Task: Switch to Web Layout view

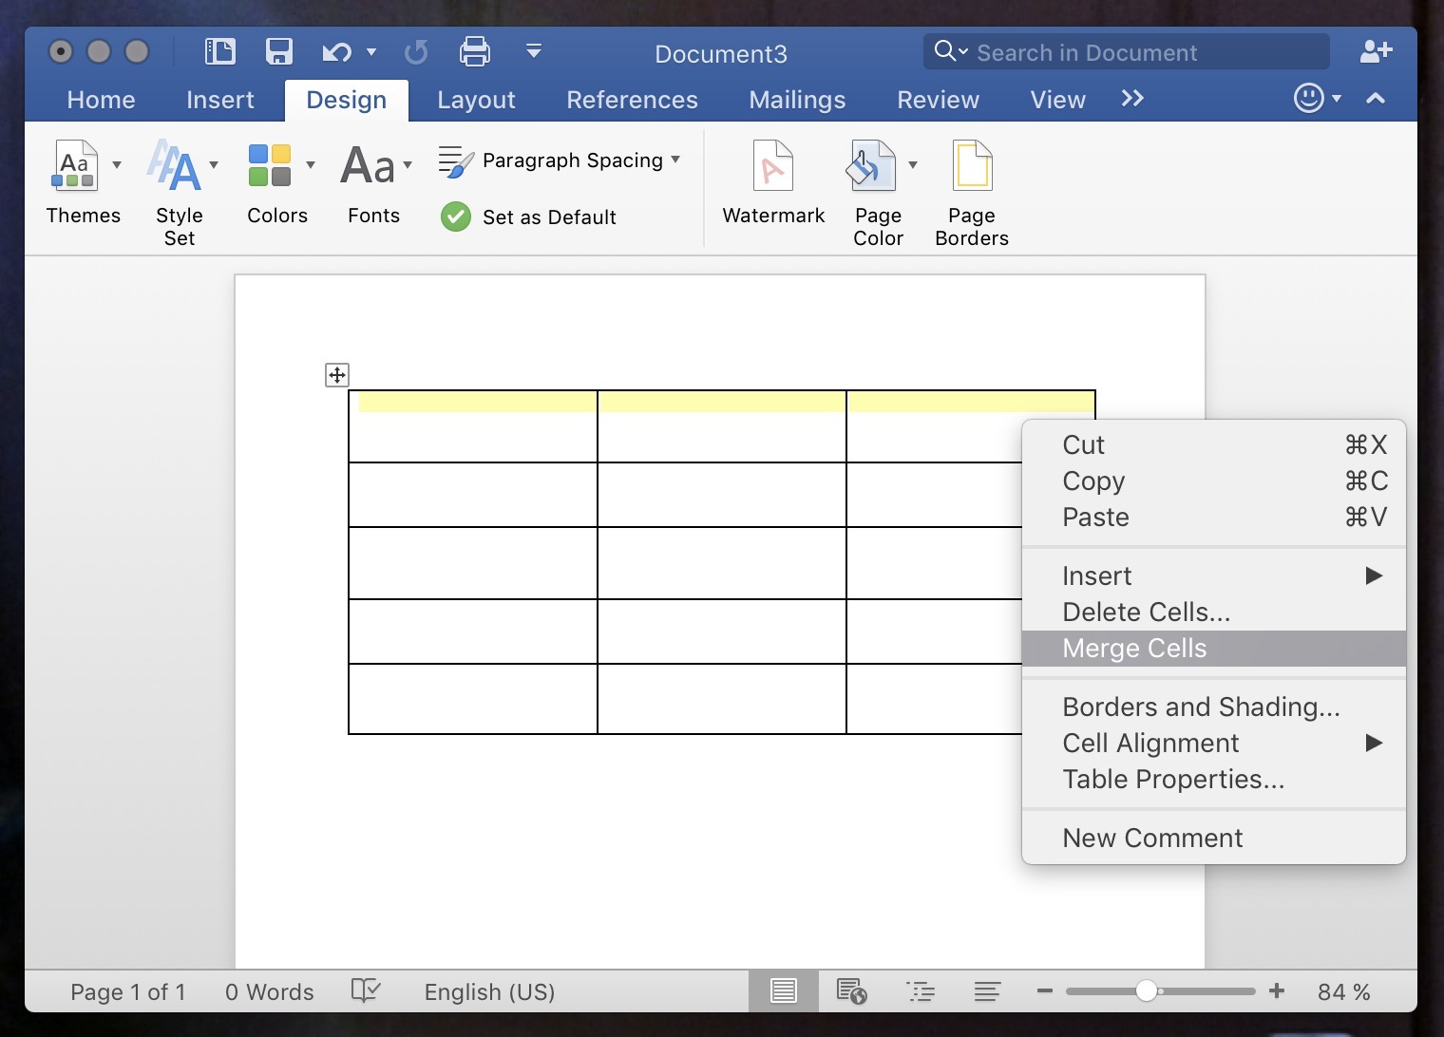Action: coord(851,991)
